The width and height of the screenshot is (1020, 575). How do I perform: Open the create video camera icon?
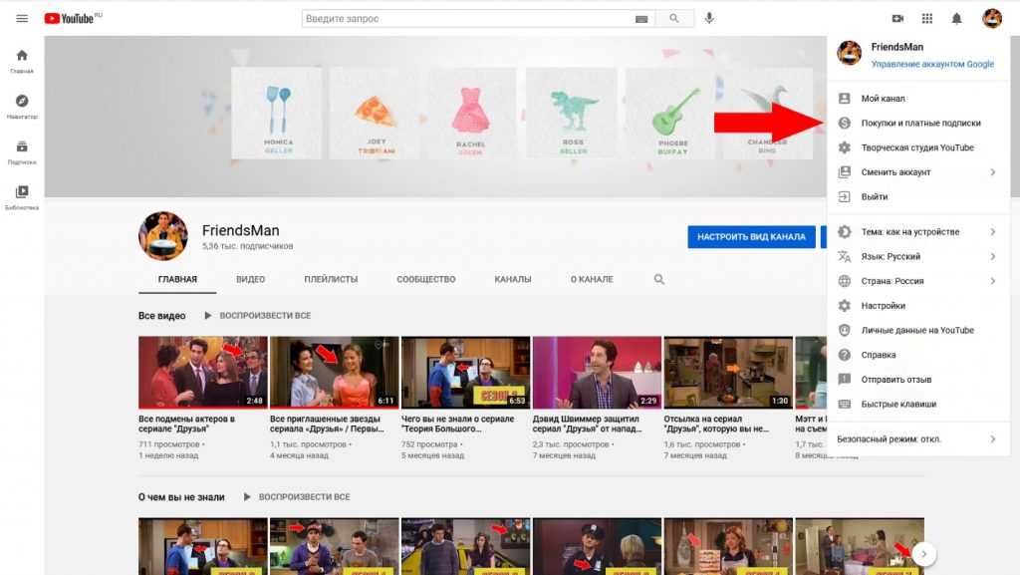pos(897,18)
